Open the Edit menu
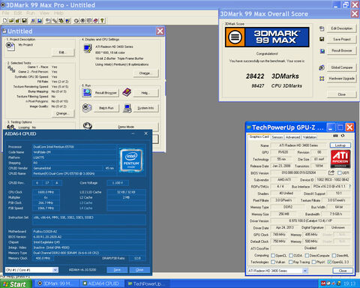This screenshot has width=360, height=288. [x=18, y=13]
